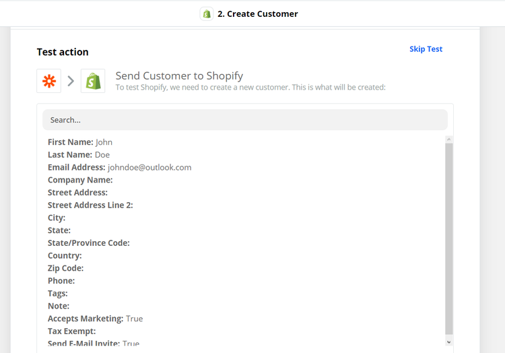Click the chevron arrow between app icons
The image size is (505, 353).
click(x=71, y=81)
